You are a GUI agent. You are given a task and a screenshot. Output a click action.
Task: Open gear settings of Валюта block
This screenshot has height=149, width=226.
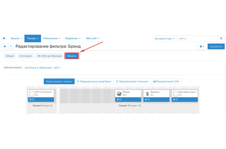pos(146,99)
